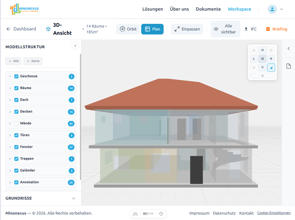Click the mountains performance icon in status bar
The height and width of the screenshot is (220, 295).
(135, 214)
